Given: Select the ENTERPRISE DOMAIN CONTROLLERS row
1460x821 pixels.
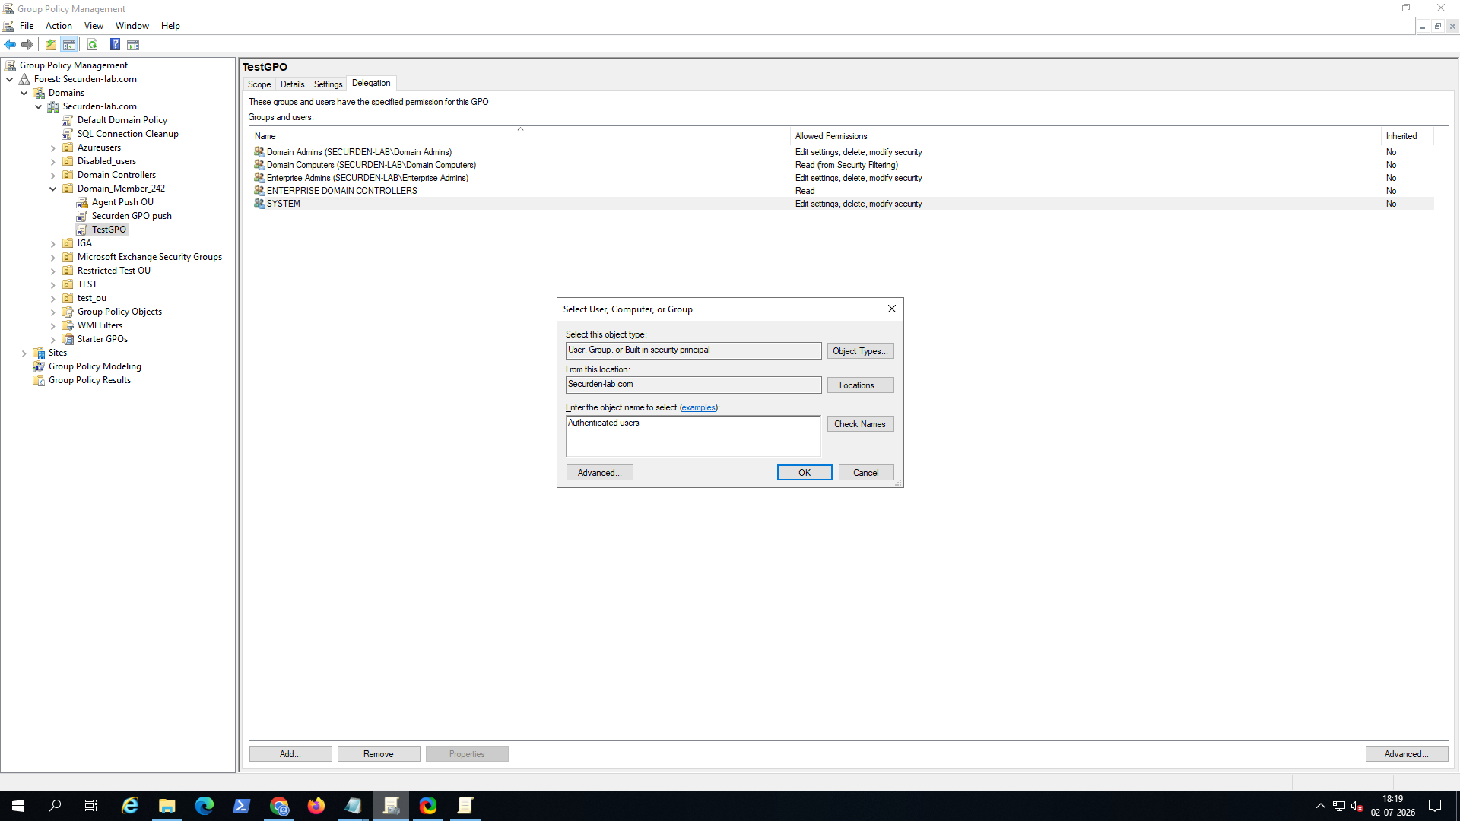Looking at the screenshot, I should tap(842, 191).
